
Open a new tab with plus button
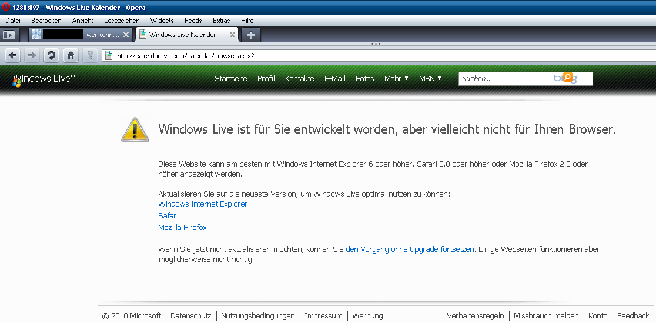250,35
